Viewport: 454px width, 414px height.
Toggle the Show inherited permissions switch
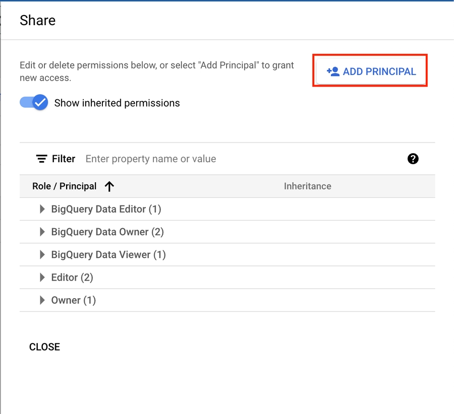pyautogui.click(x=34, y=103)
